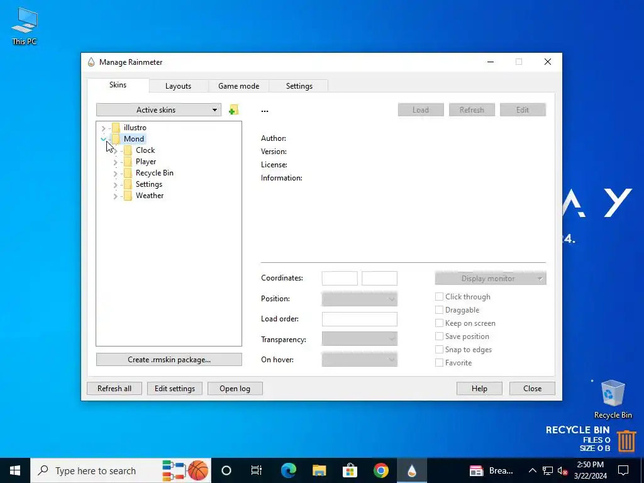Collapse the Mond tree node

coord(104,139)
